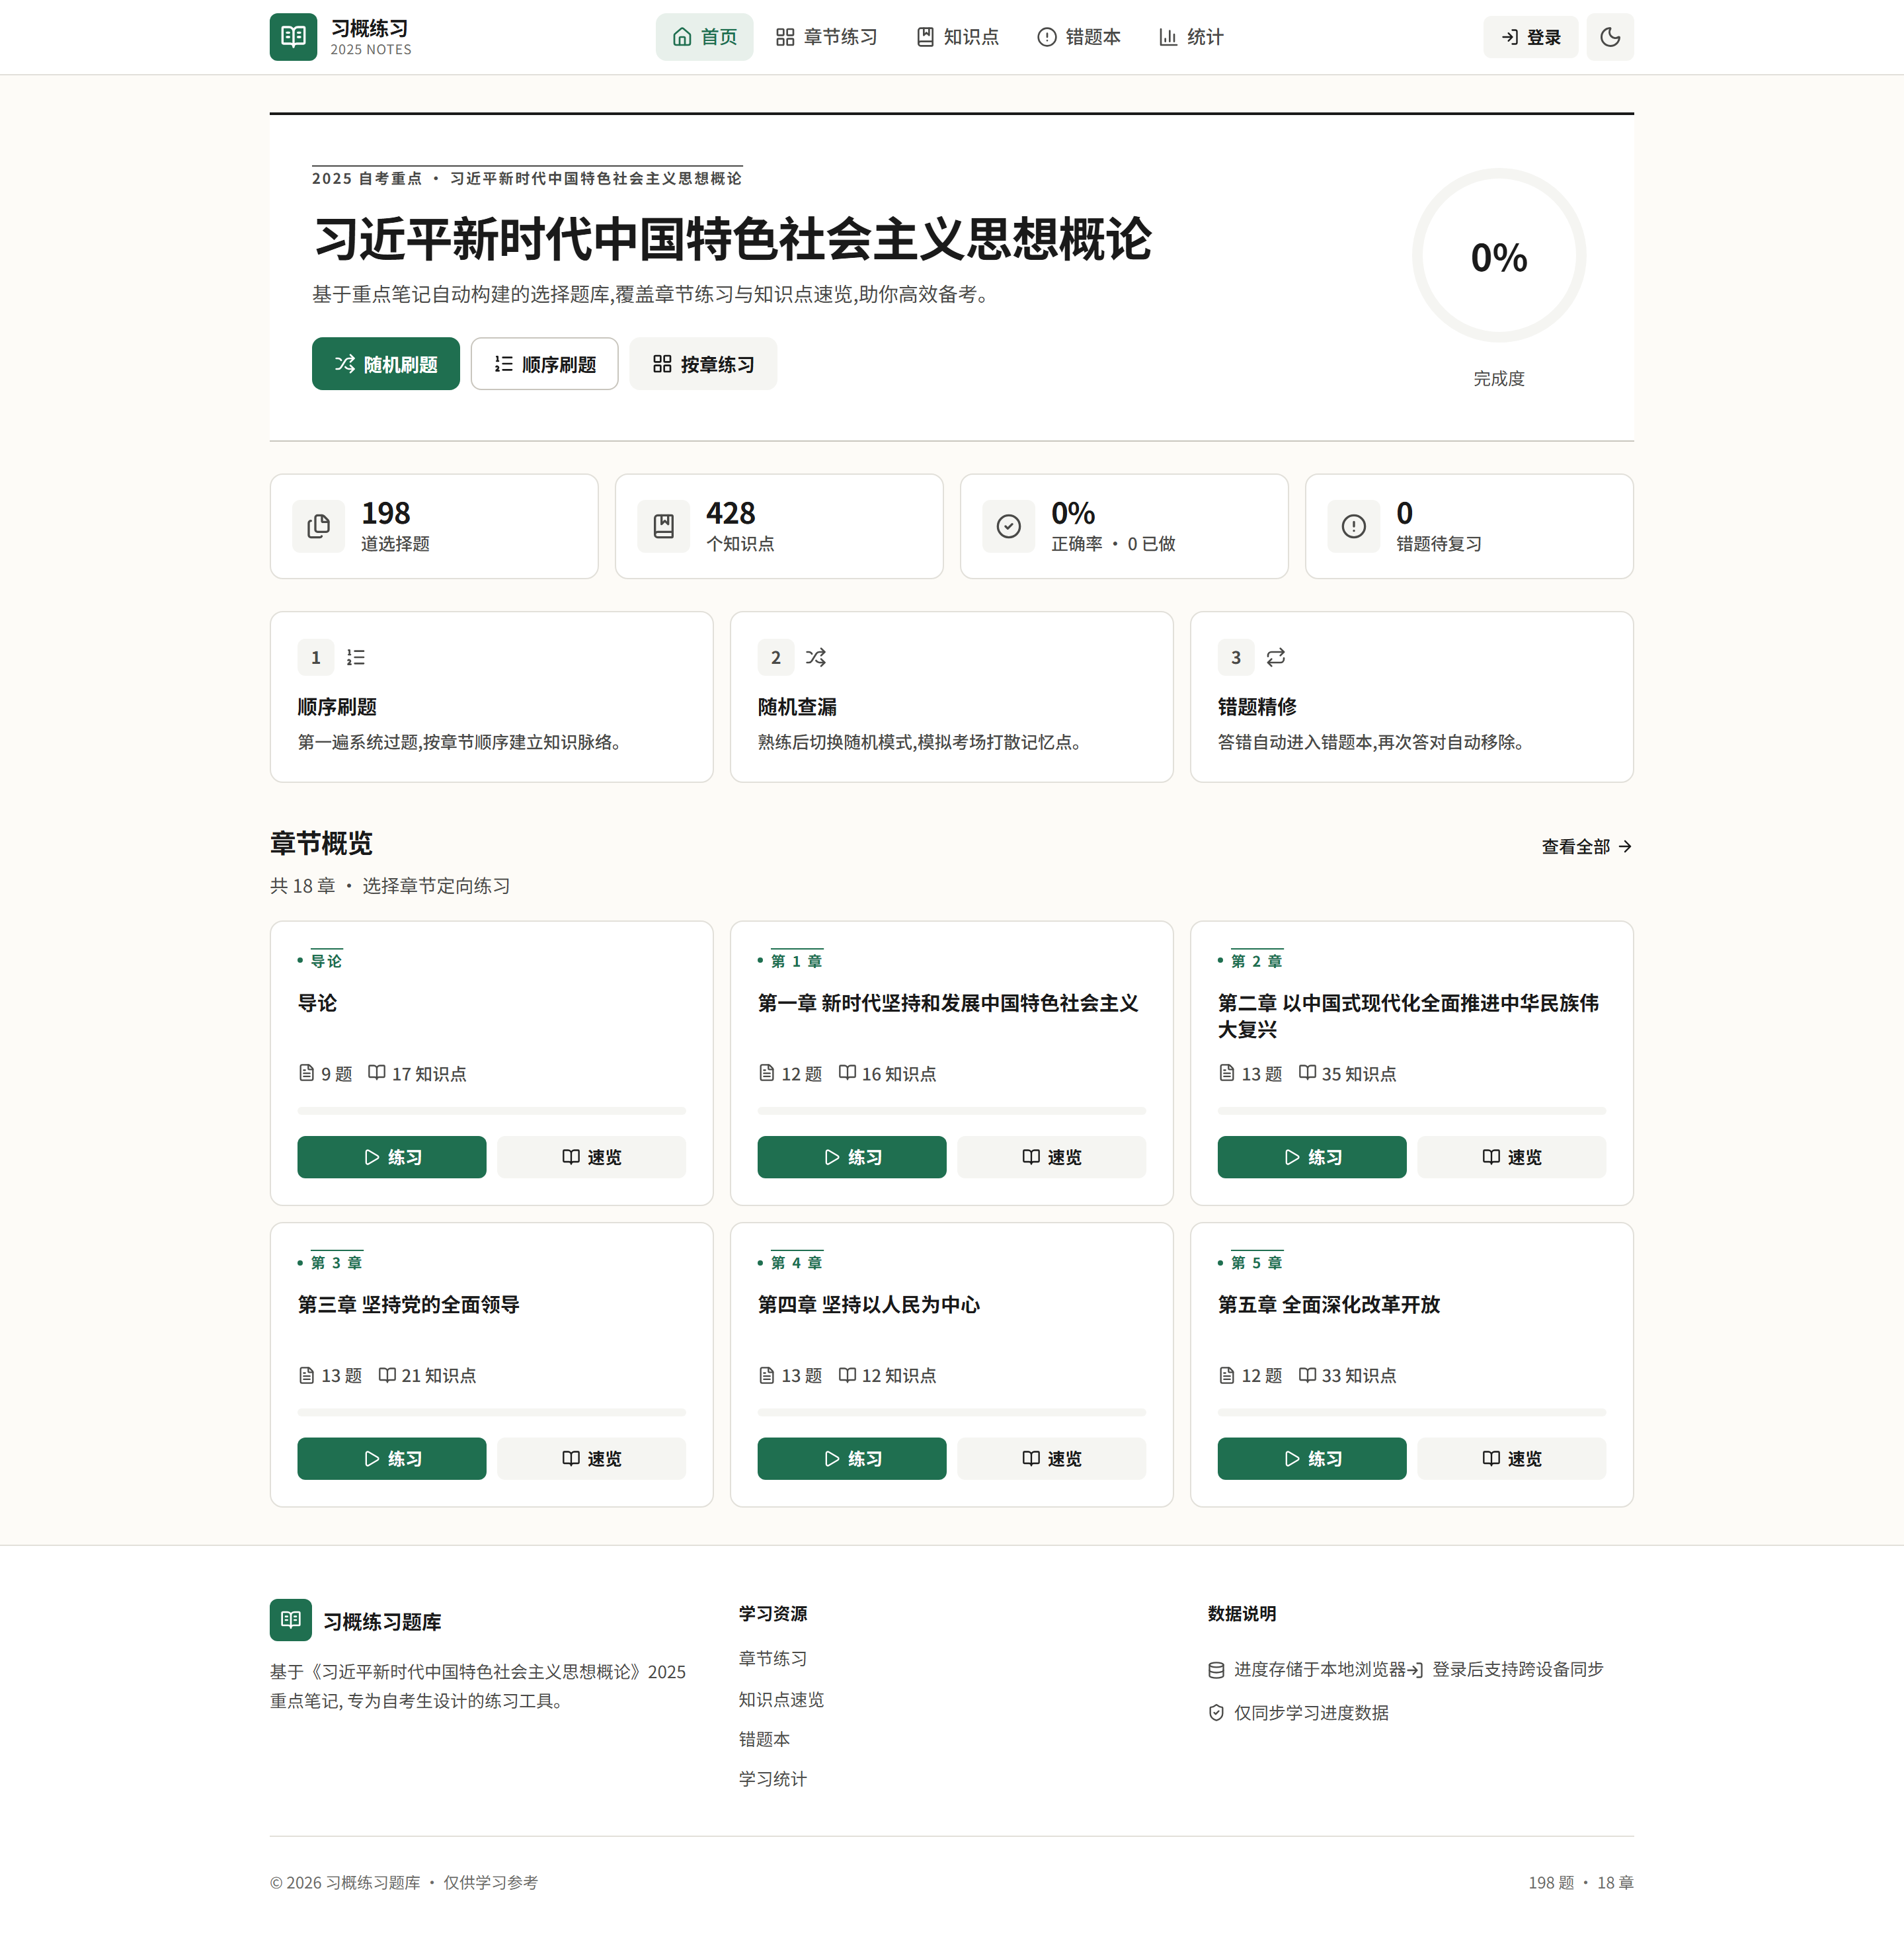This screenshot has height=1948, width=1904.
Task: Click the document icon beside 9 题
Action: click(307, 1073)
